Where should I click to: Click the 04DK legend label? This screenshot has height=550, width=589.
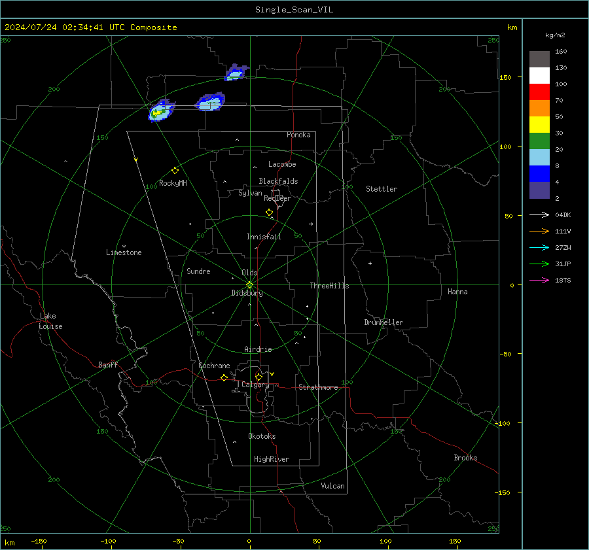click(x=563, y=215)
